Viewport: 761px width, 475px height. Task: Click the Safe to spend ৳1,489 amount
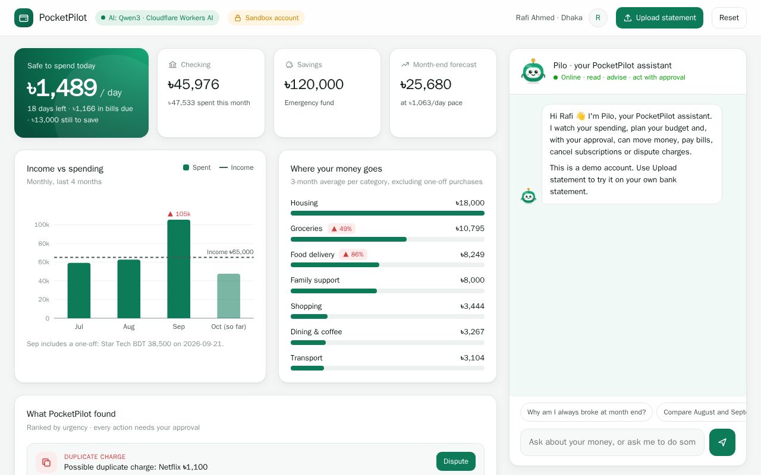point(62,88)
